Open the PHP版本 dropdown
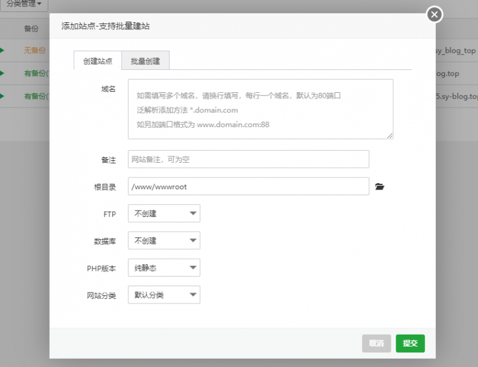The height and width of the screenshot is (367, 478). click(164, 268)
